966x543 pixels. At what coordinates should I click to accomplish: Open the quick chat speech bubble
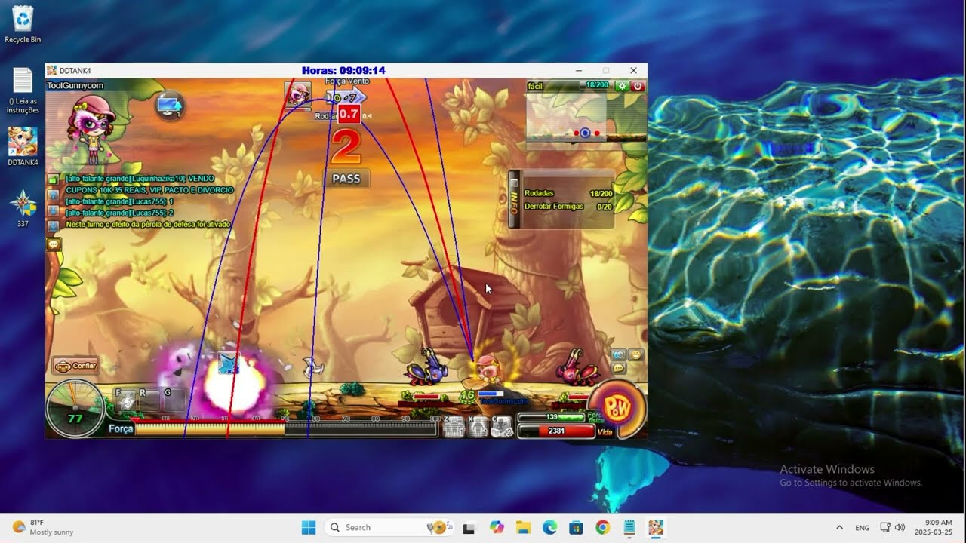coord(619,368)
